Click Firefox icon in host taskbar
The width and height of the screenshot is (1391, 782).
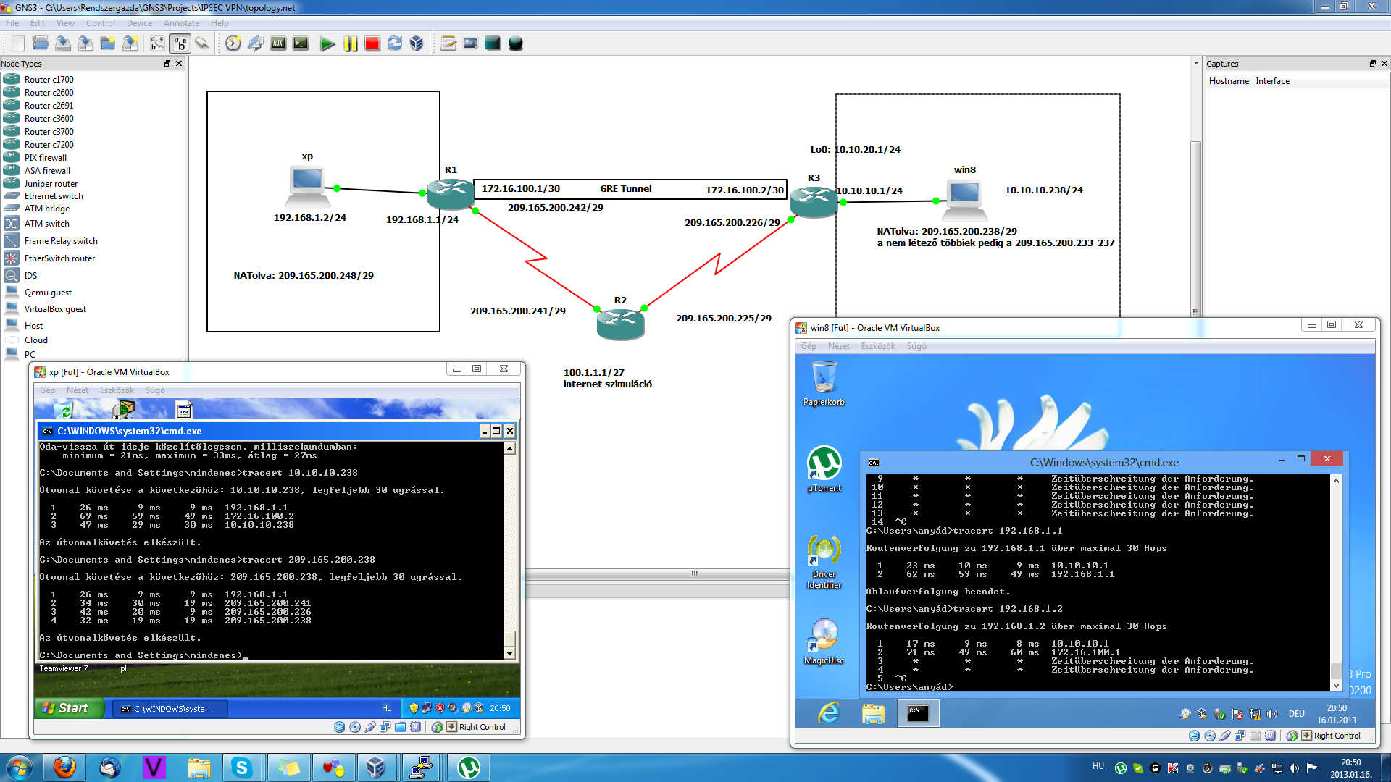pyautogui.click(x=64, y=768)
